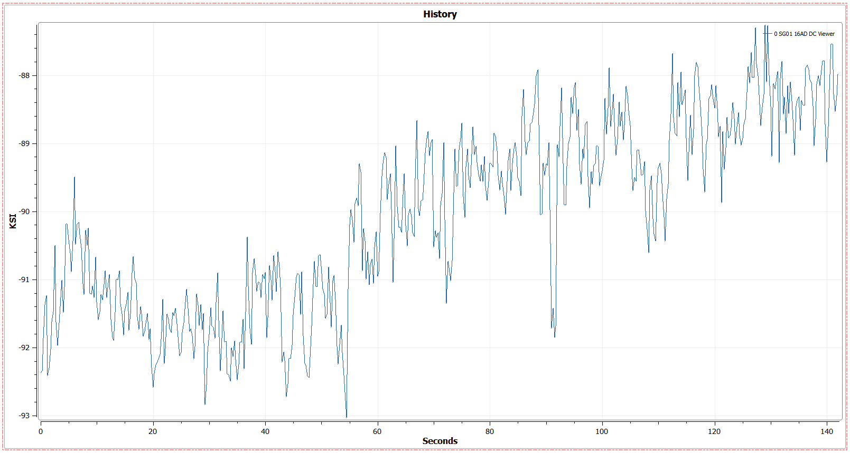Click the 40 x-axis tick label
This screenshot has height=453, width=850.
click(x=265, y=431)
